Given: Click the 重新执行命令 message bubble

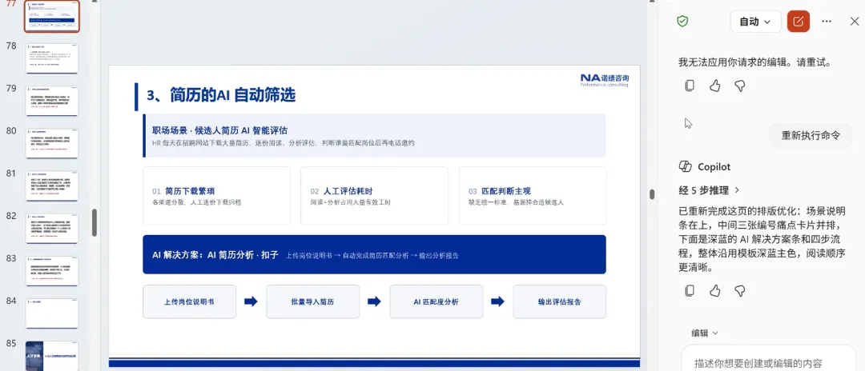Looking at the screenshot, I should [811, 135].
